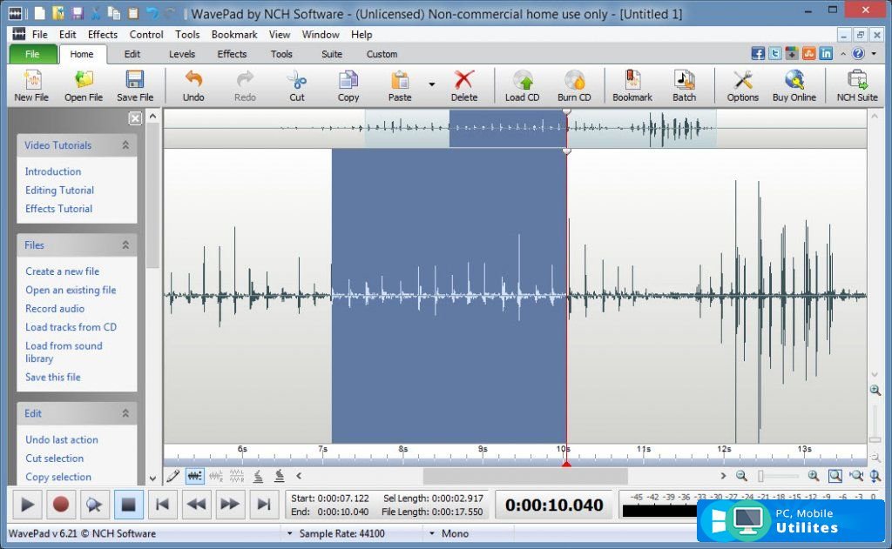Open the Batch converter tool
This screenshot has width=892, height=549.
[685, 85]
